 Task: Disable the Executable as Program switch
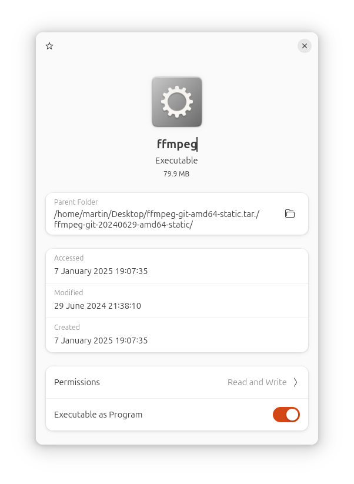coord(286,415)
